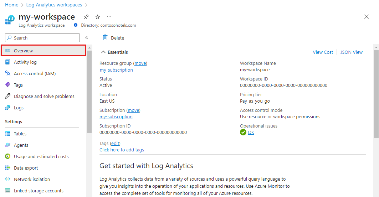The width and height of the screenshot is (379, 197).
Task: Click the East US location value
Action: (x=107, y=101)
